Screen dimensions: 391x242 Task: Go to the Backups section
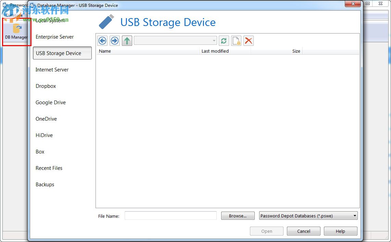point(45,185)
